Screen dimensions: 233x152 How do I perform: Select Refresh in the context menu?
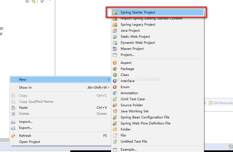tap(61, 136)
